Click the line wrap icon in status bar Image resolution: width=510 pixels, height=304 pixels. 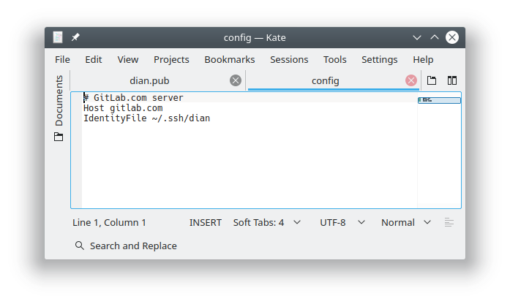point(449,222)
